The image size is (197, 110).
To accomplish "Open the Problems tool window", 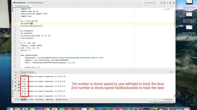I will click(x=40, y=100).
